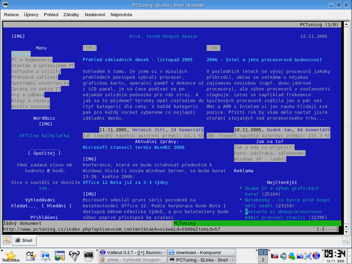The image size is (352, 264).
Task: Open the Hry a zábava link
Action: pyautogui.click(x=28, y=95)
